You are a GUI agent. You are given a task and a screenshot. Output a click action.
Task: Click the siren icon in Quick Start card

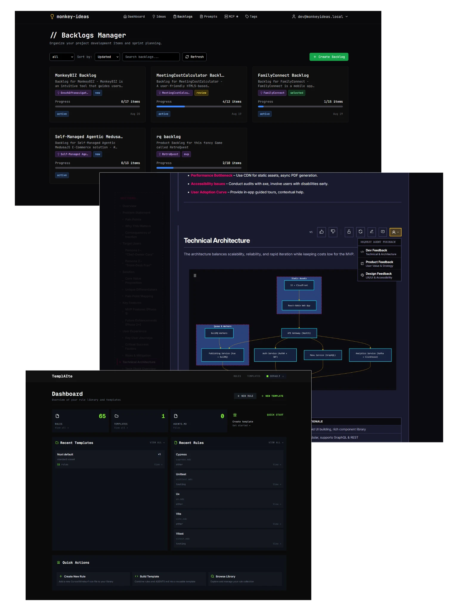(x=235, y=415)
